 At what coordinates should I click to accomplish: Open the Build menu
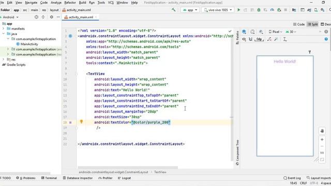tap(82, 3)
